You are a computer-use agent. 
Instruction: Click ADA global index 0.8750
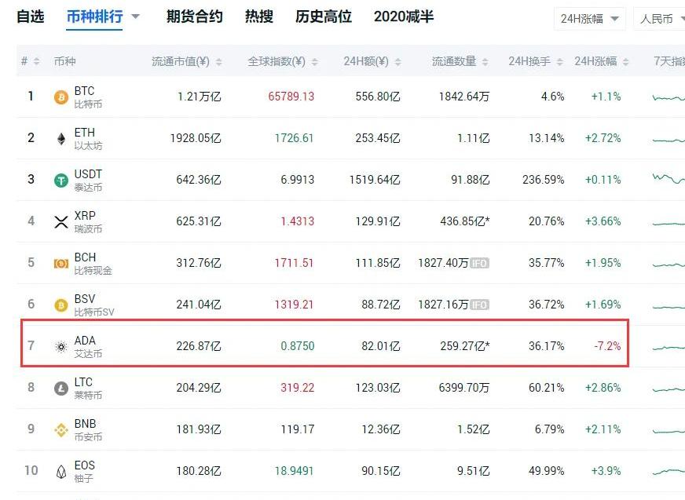pyautogui.click(x=297, y=346)
